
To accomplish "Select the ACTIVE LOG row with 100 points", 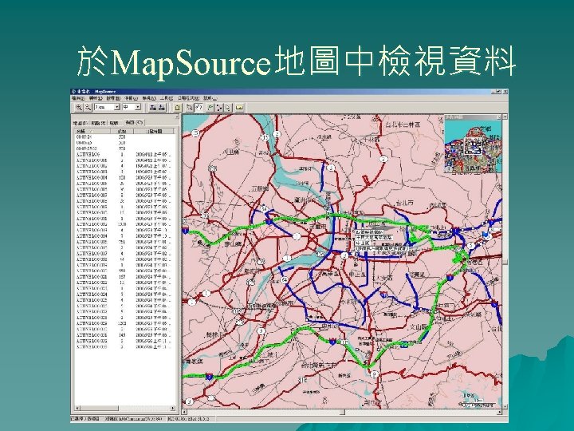I will [124, 178].
